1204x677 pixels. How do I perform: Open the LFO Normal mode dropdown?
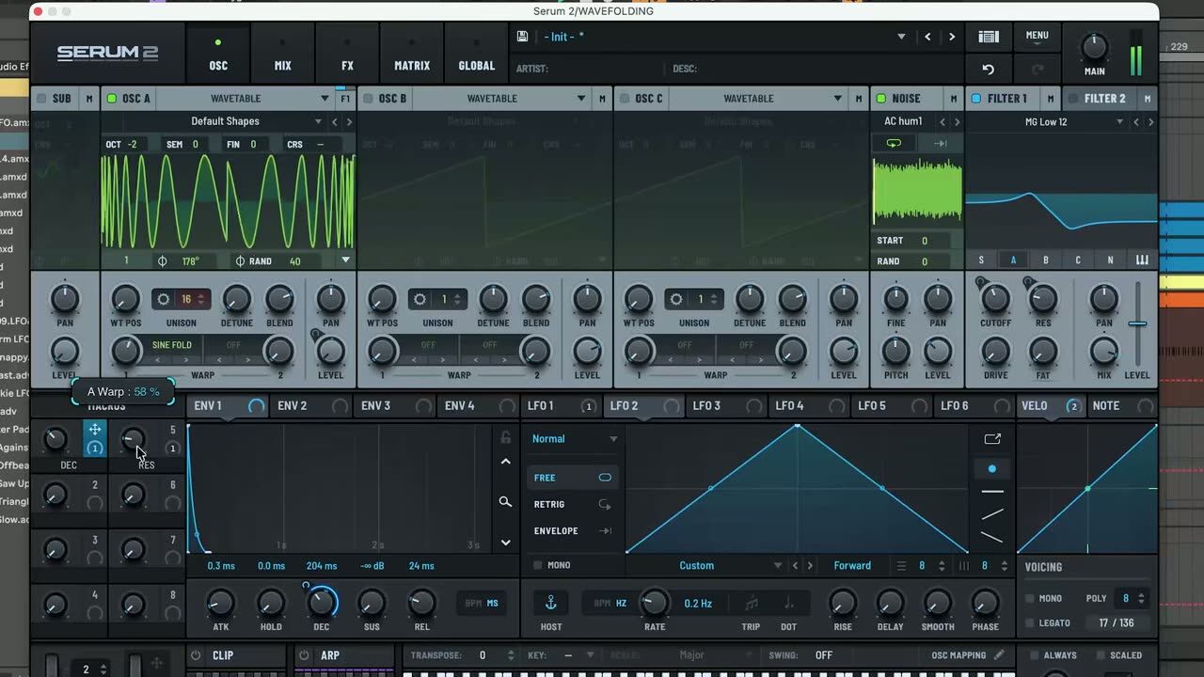575,439
